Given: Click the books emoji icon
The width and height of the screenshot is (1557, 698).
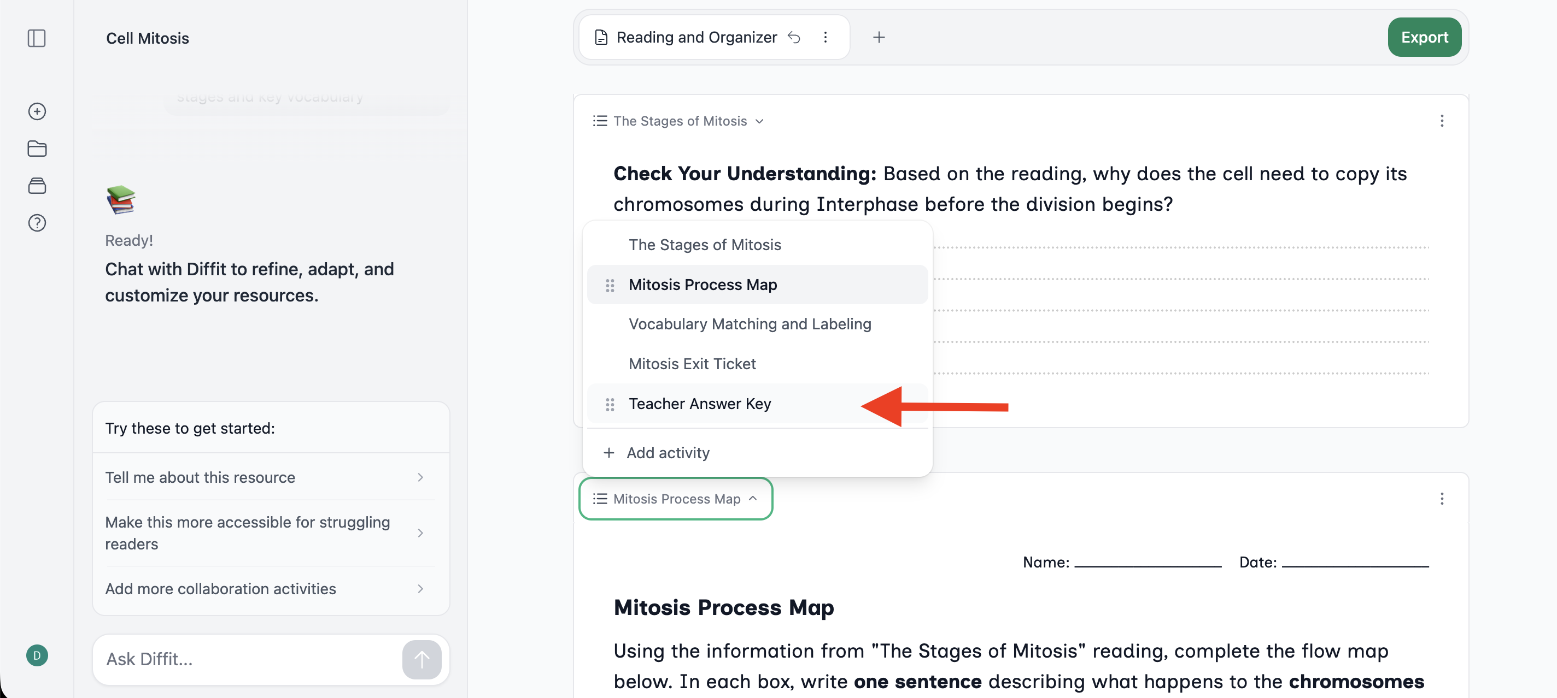Looking at the screenshot, I should (121, 200).
